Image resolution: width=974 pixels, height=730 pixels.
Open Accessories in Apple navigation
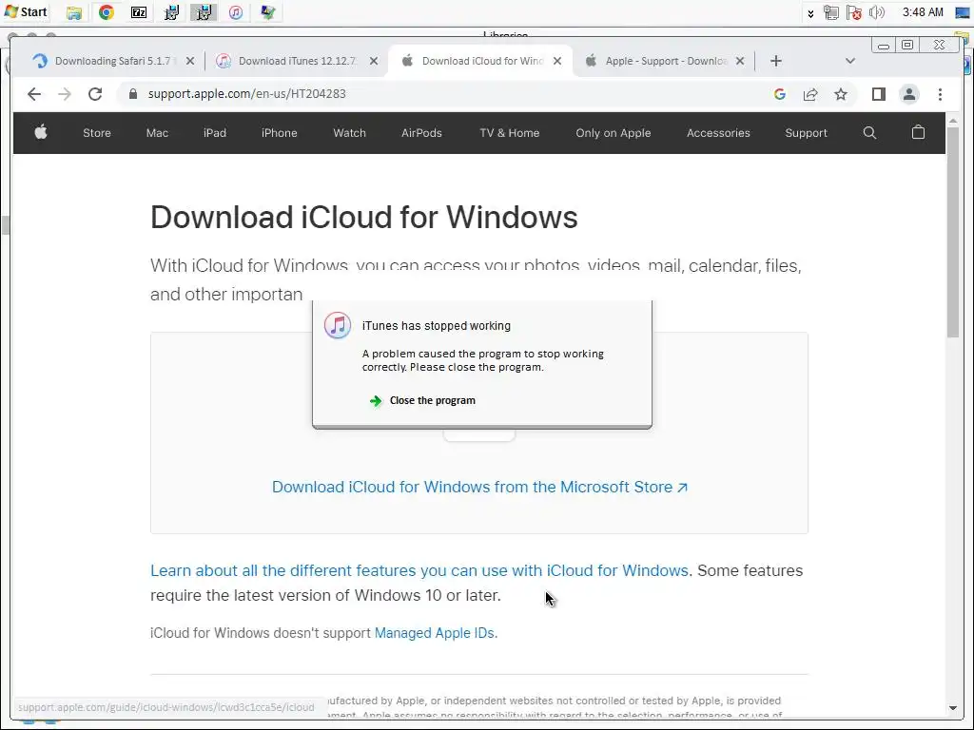(x=719, y=133)
